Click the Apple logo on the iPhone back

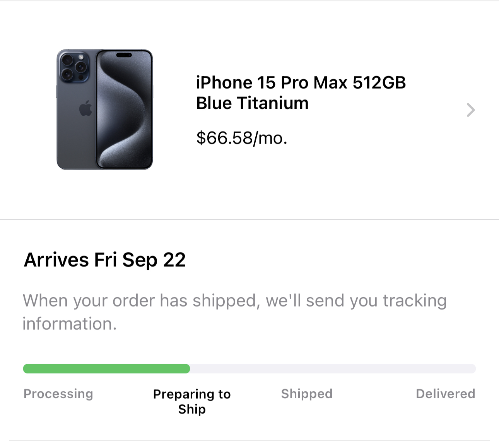point(85,108)
